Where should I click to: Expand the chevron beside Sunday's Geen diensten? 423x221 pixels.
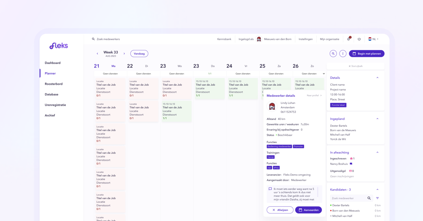pos(323,74)
